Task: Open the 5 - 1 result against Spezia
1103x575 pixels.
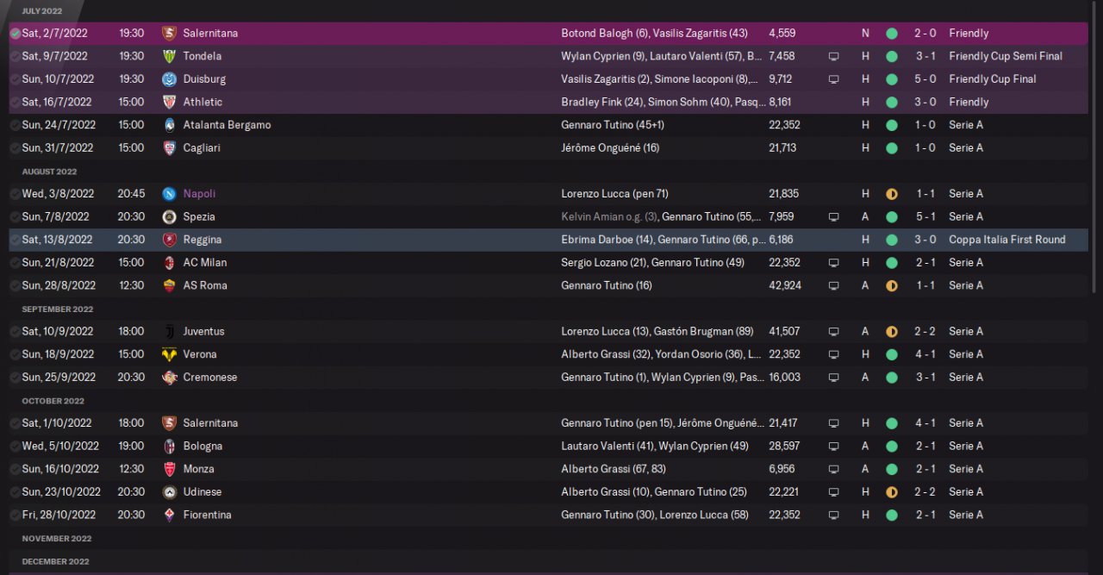Action: [925, 216]
